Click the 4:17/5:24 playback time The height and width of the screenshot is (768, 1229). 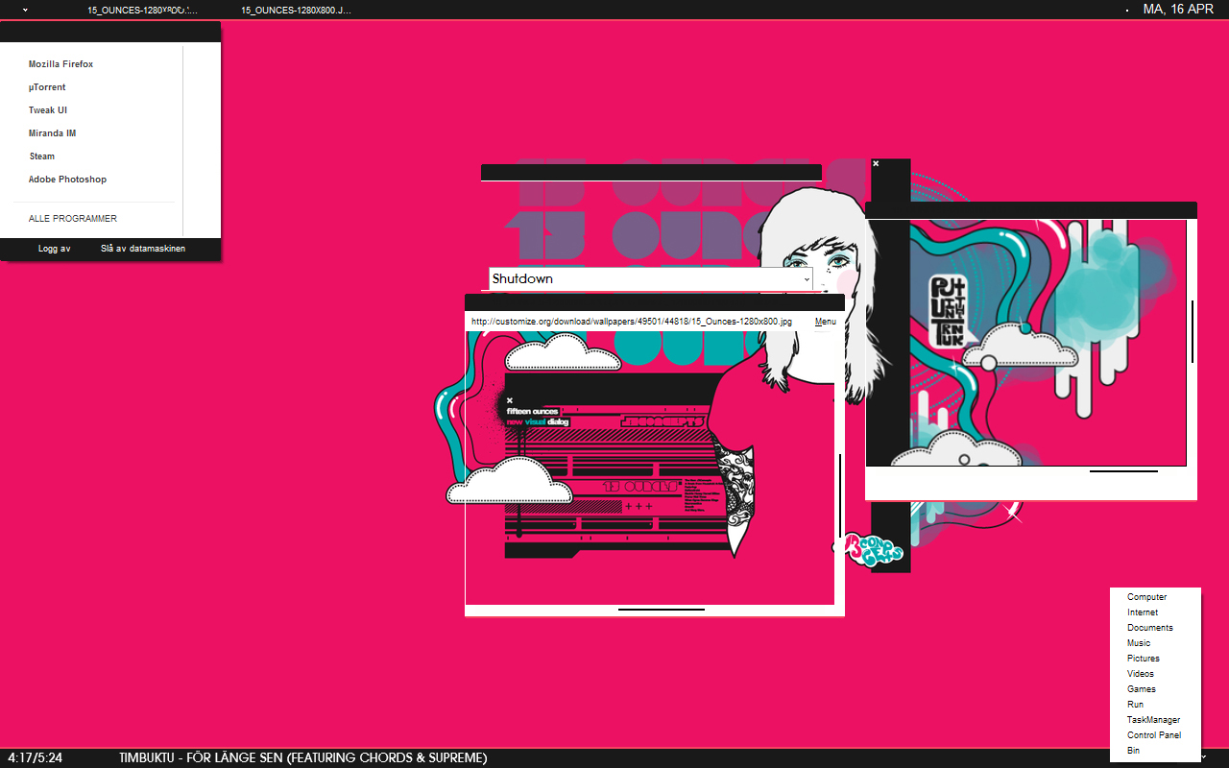35,757
